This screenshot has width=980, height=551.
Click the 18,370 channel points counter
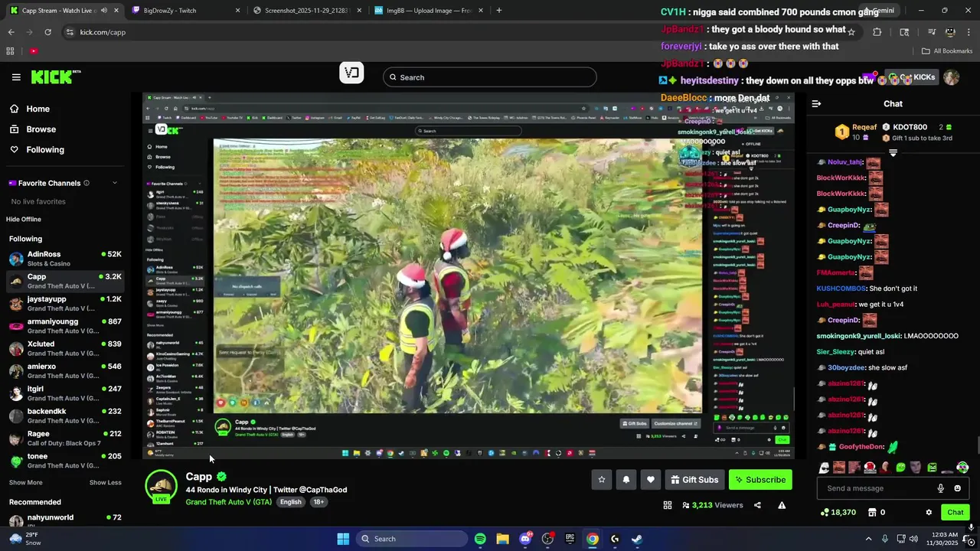838,512
